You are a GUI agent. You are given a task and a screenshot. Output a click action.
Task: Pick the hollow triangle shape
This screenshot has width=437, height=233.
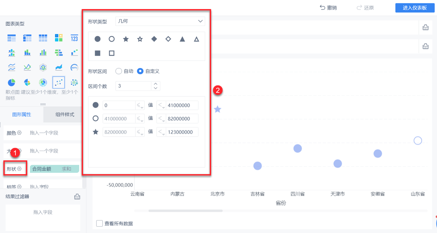[196, 39]
